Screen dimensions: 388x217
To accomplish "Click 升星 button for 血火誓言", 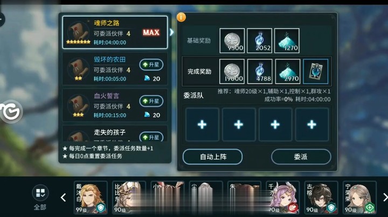I will point(151,101).
